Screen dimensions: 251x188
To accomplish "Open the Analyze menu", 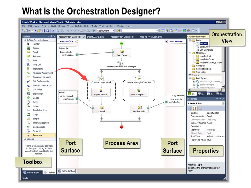I will point(110,26).
